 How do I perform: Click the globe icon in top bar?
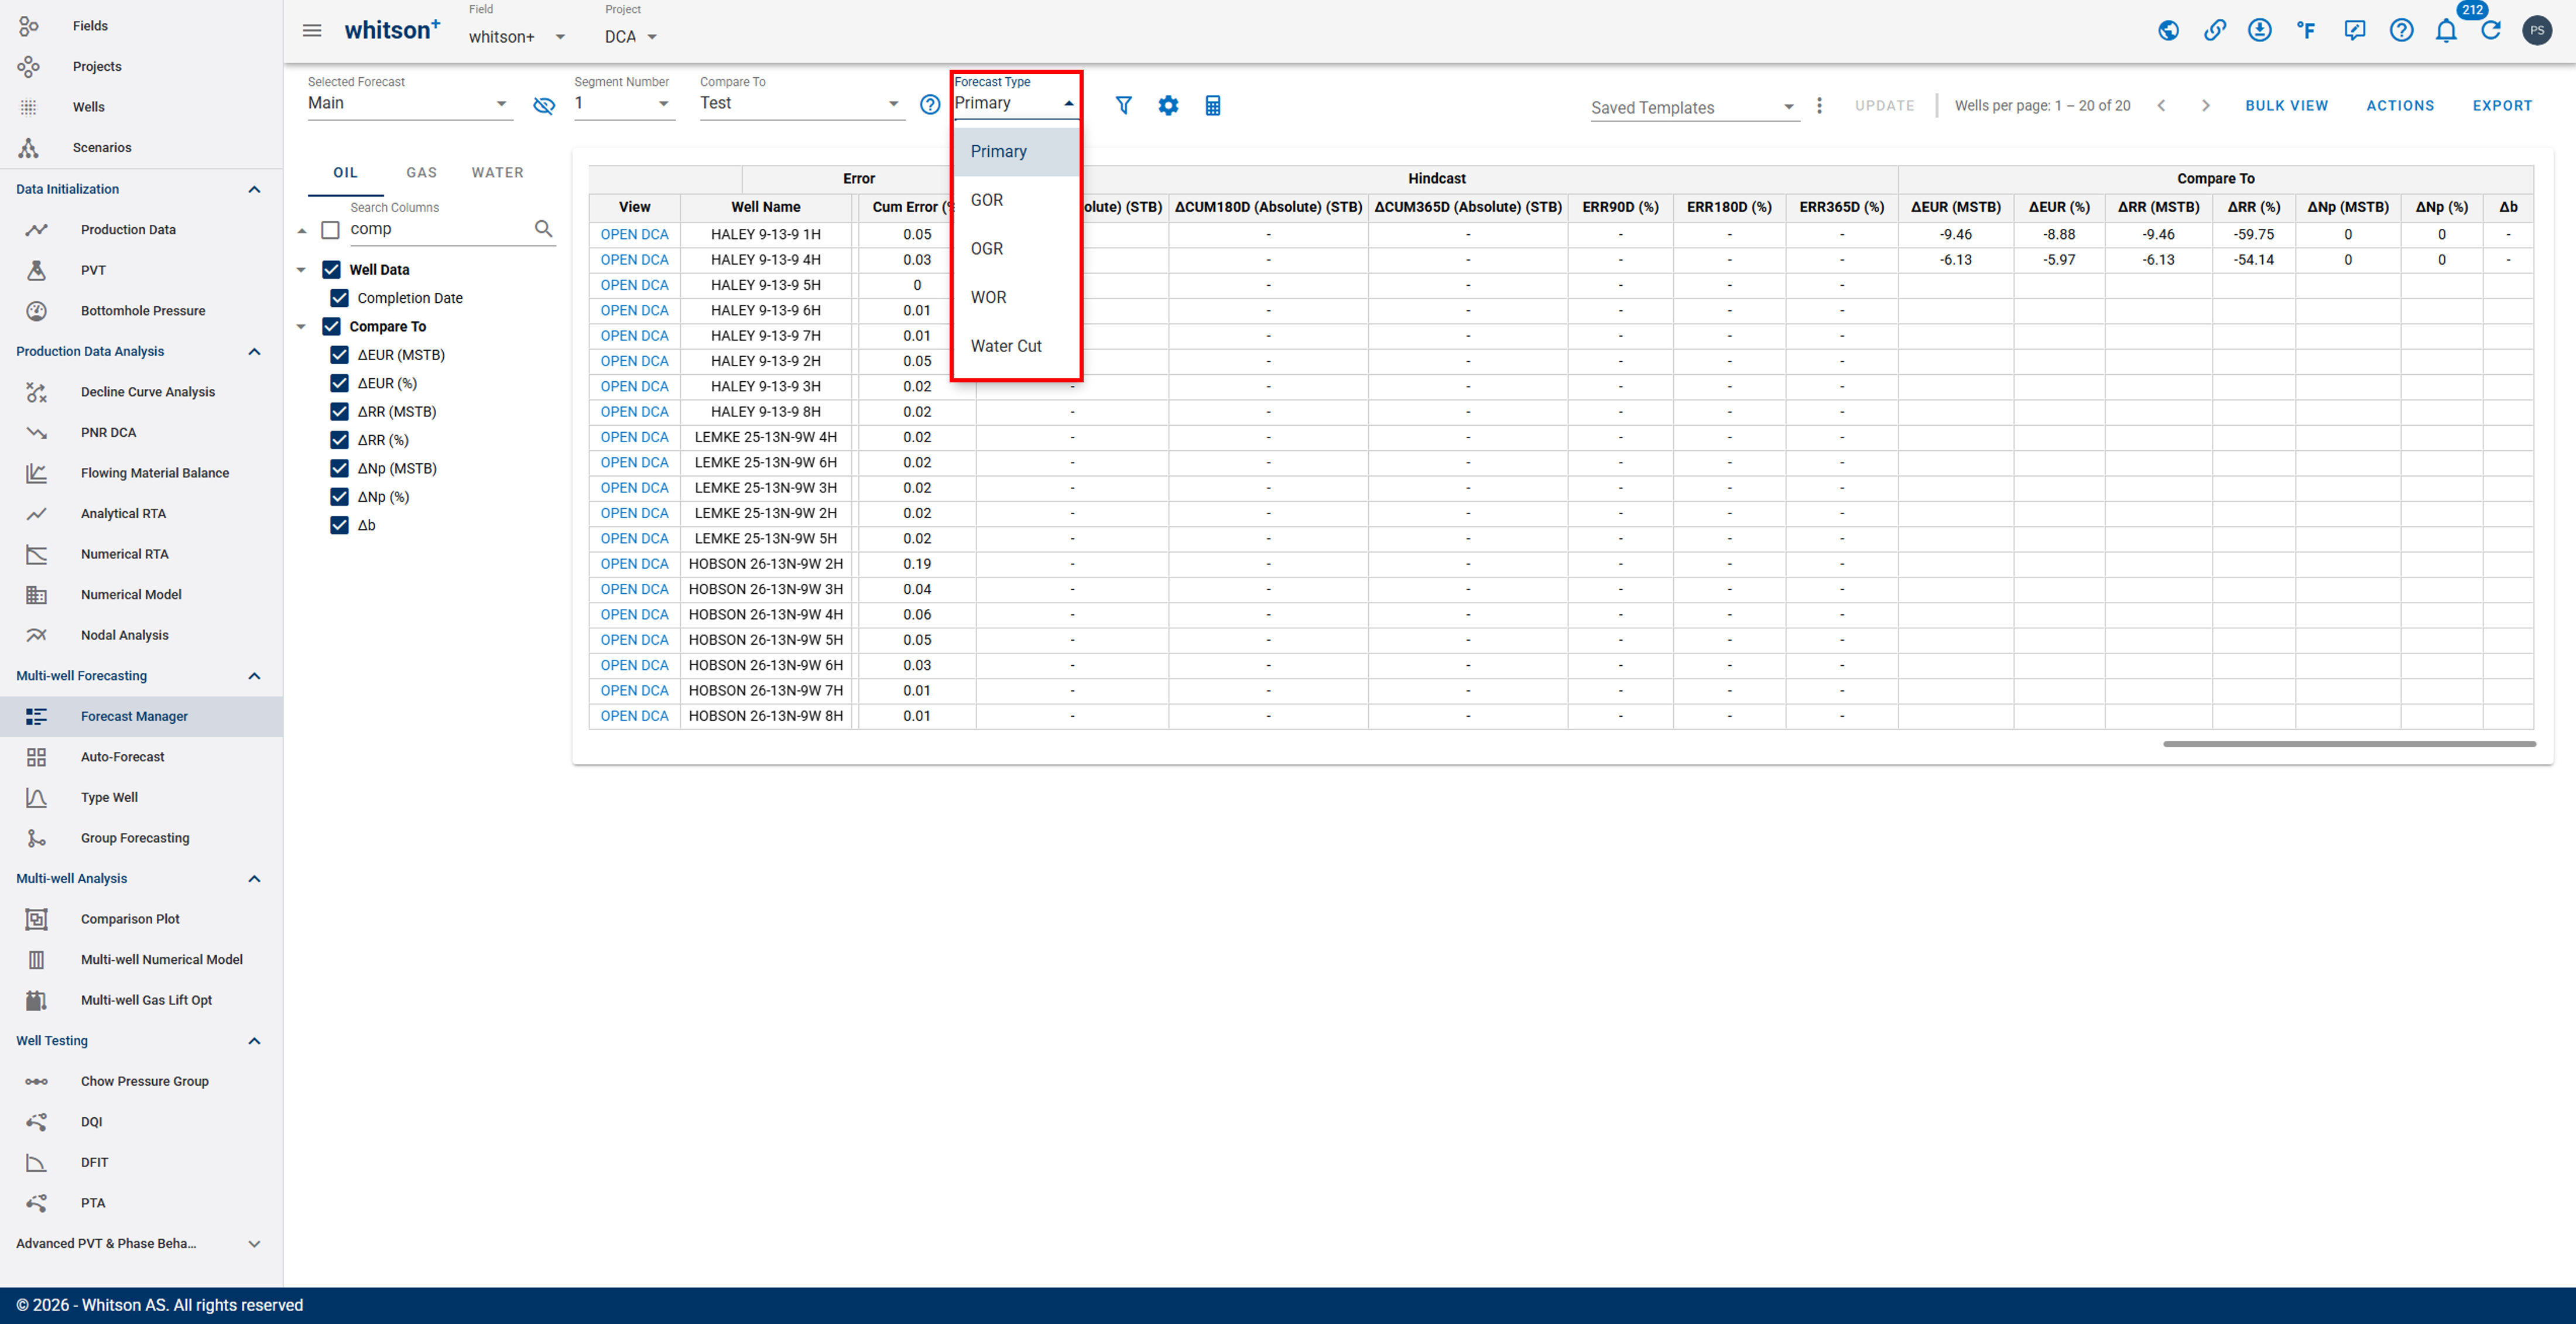click(x=2168, y=30)
